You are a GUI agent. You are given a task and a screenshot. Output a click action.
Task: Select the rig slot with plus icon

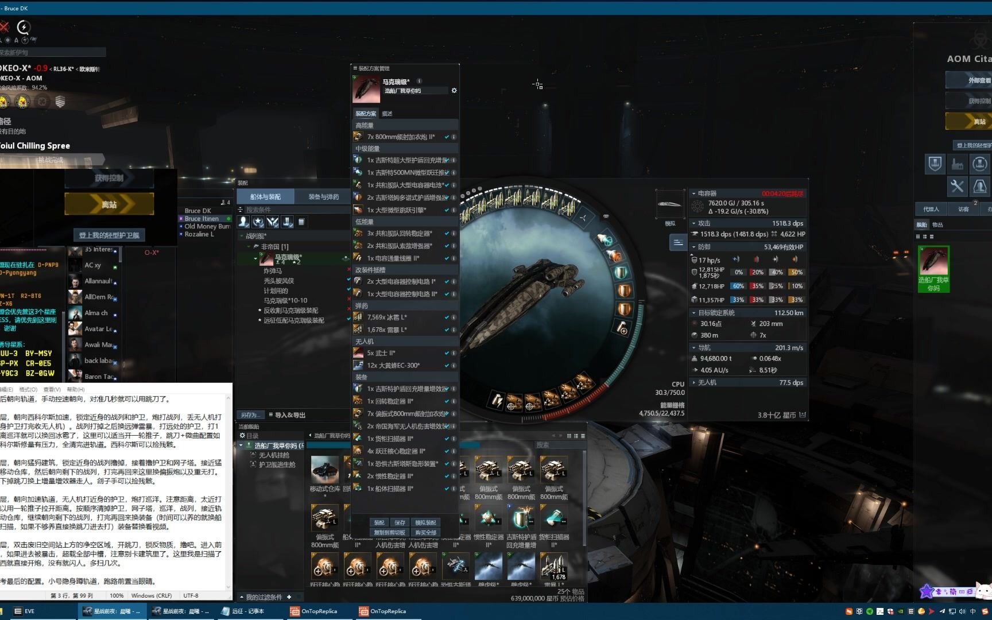(x=622, y=328)
